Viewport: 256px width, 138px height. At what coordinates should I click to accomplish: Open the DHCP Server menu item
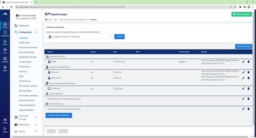[25, 81]
